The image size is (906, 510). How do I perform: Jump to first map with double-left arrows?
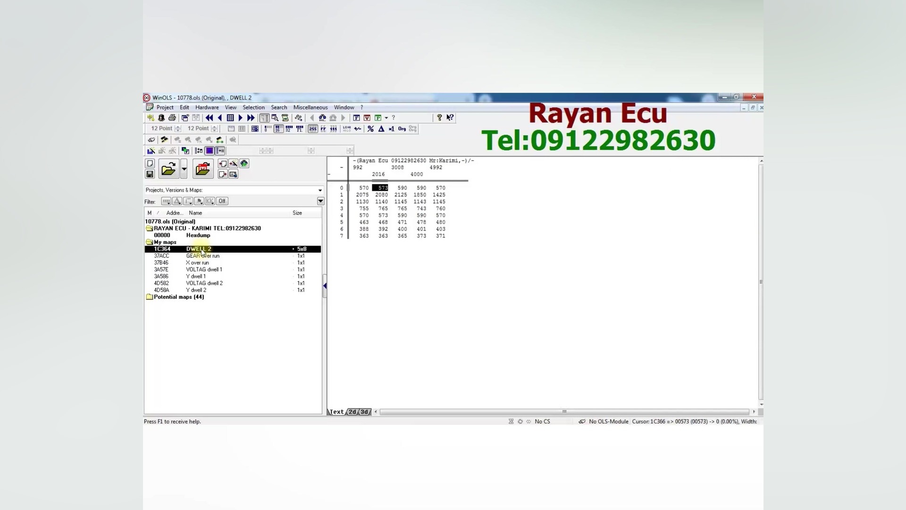pos(209,118)
